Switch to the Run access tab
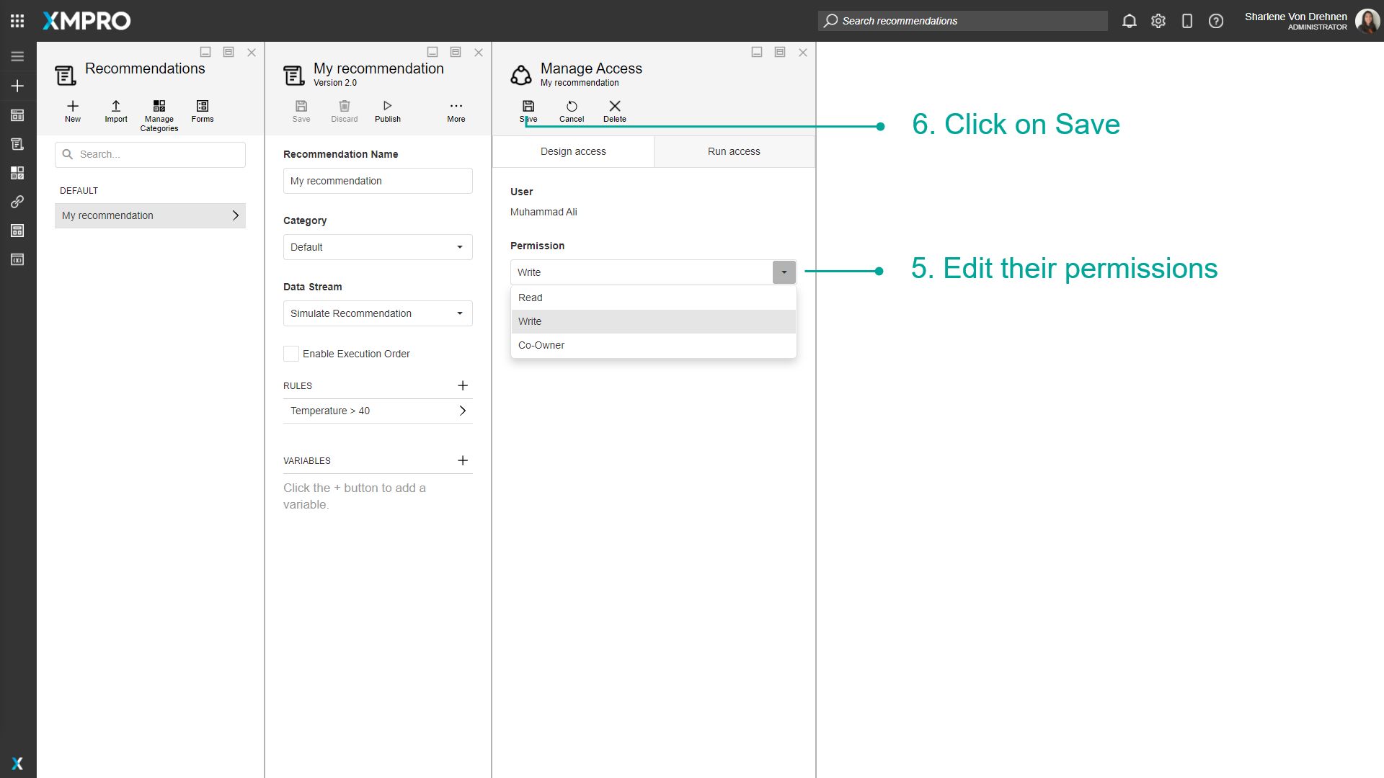Screen dimensions: 1384x778 tap(734, 151)
